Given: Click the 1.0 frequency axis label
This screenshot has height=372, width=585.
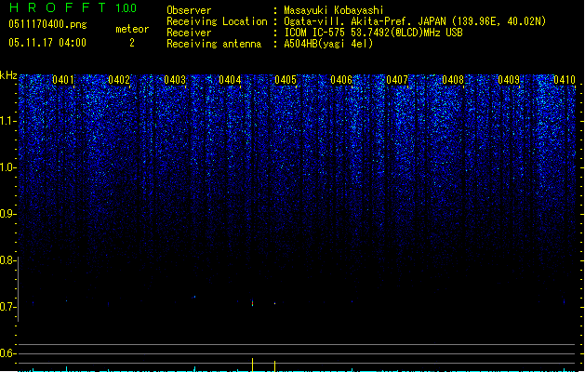Looking at the screenshot, I should 7,167.
